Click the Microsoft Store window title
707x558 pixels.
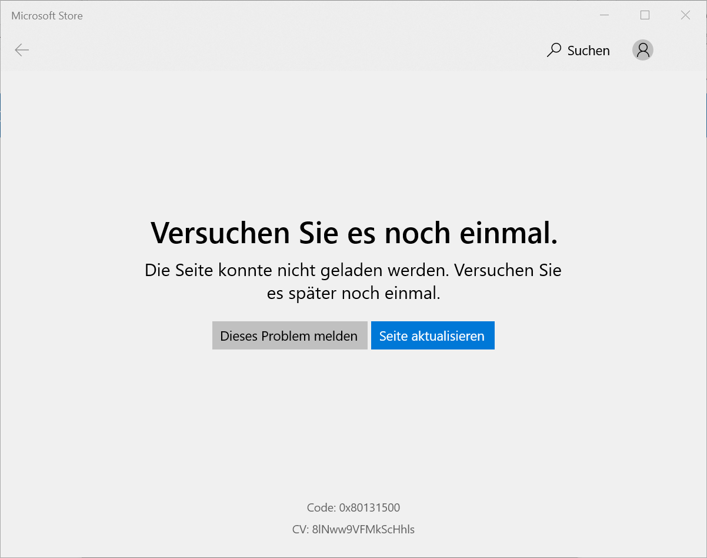pos(47,16)
